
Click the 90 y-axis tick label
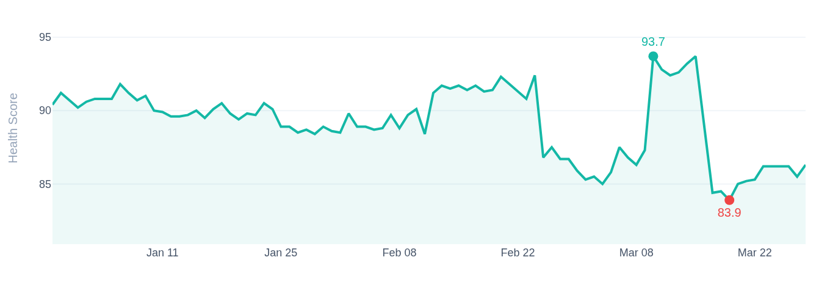click(45, 110)
